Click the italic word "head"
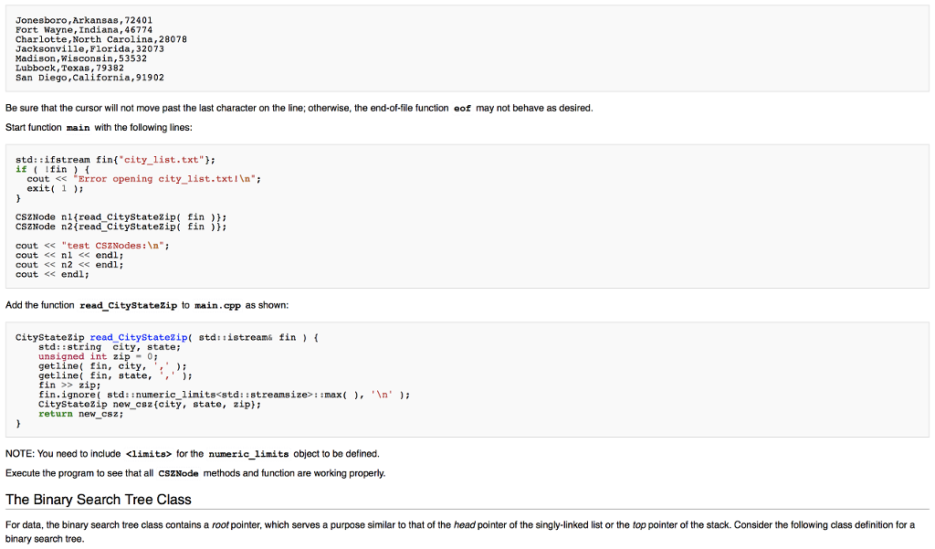Screen dimensions: 935x549 [x=465, y=525]
